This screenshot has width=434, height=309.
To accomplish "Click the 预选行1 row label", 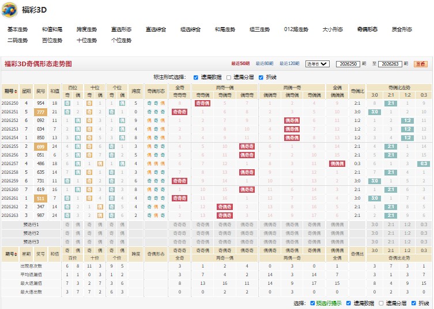I will (x=31, y=225).
